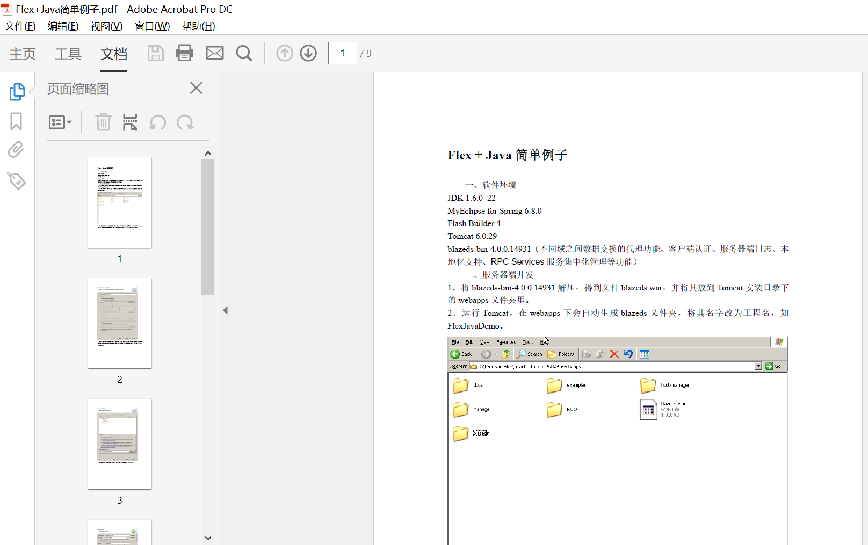Collapse the navigation pane arrow
The height and width of the screenshot is (545, 868).
tap(226, 310)
